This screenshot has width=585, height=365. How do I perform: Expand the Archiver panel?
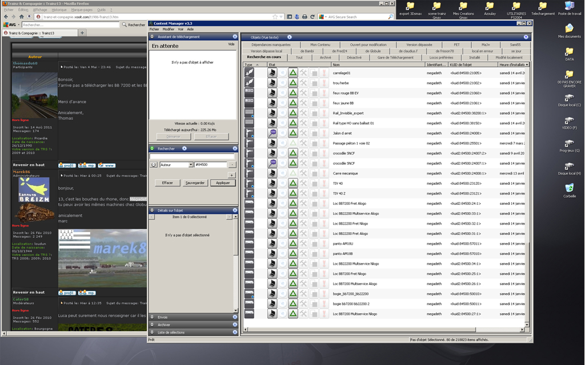tap(235, 325)
